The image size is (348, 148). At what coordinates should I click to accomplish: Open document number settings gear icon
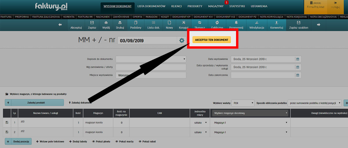pyautogui.click(x=182, y=40)
